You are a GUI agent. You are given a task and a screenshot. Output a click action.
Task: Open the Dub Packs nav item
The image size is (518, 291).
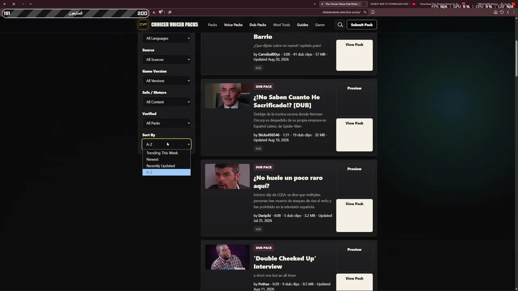coord(258,25)
